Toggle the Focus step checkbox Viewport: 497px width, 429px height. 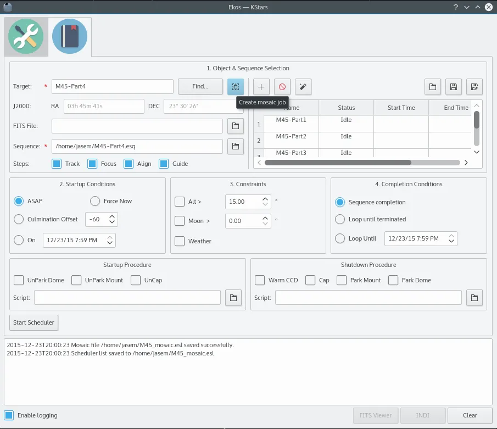pos(92,164)
